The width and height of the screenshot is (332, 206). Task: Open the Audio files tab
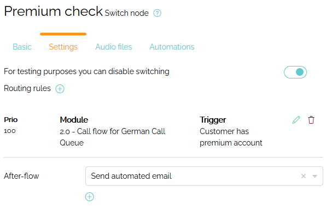pyautogui.click(x=114, y=47)
